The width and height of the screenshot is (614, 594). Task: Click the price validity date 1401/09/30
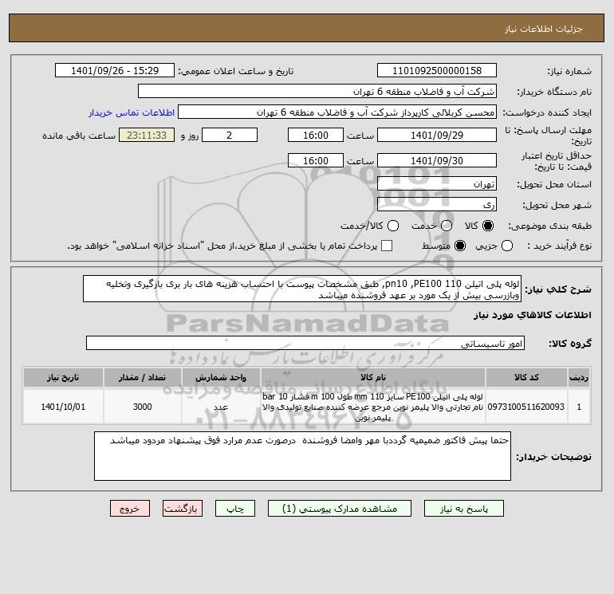coord(437,160)
